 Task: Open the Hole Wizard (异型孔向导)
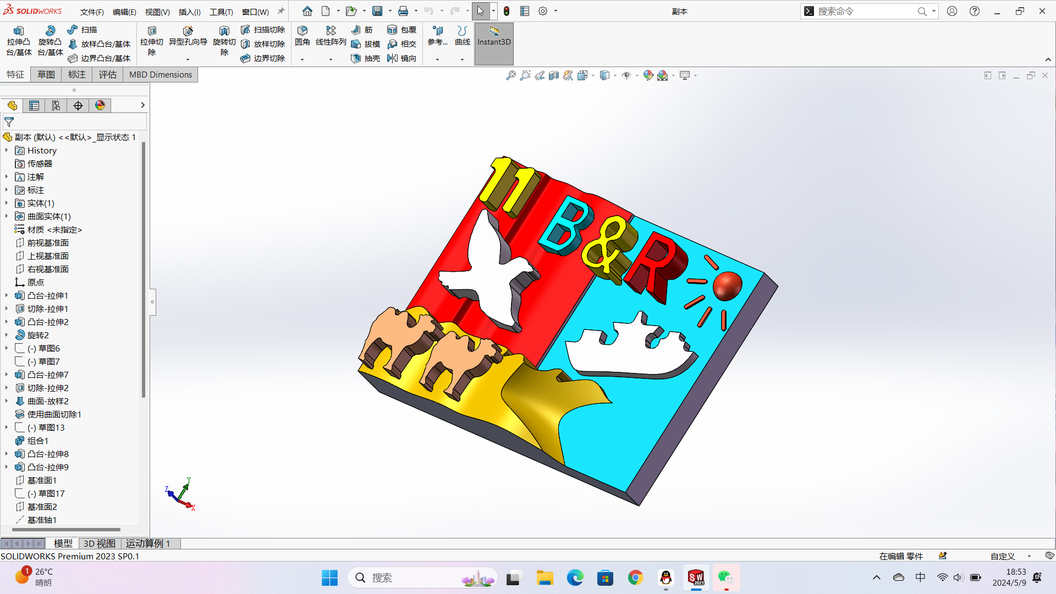(x=188, y=36)
